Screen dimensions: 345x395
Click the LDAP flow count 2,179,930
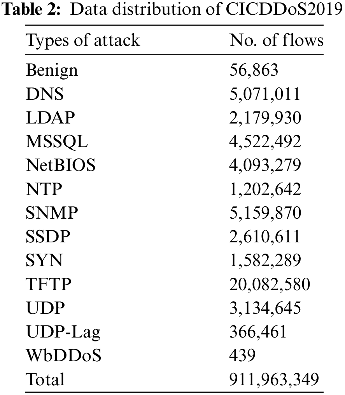[265, 118]
